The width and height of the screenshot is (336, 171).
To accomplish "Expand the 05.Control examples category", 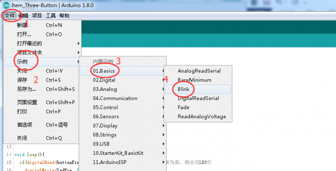I will pos(122,107).
